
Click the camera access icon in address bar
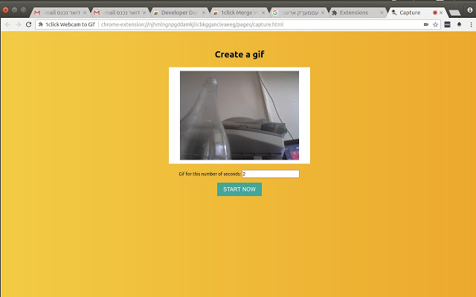[x=425, y=25]
